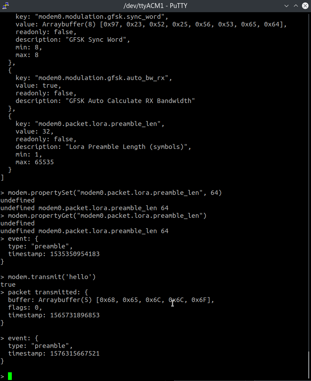Viewport: 311px width, 381px height.
Task: Click the max: 65535 line
Action: [35, 162]
